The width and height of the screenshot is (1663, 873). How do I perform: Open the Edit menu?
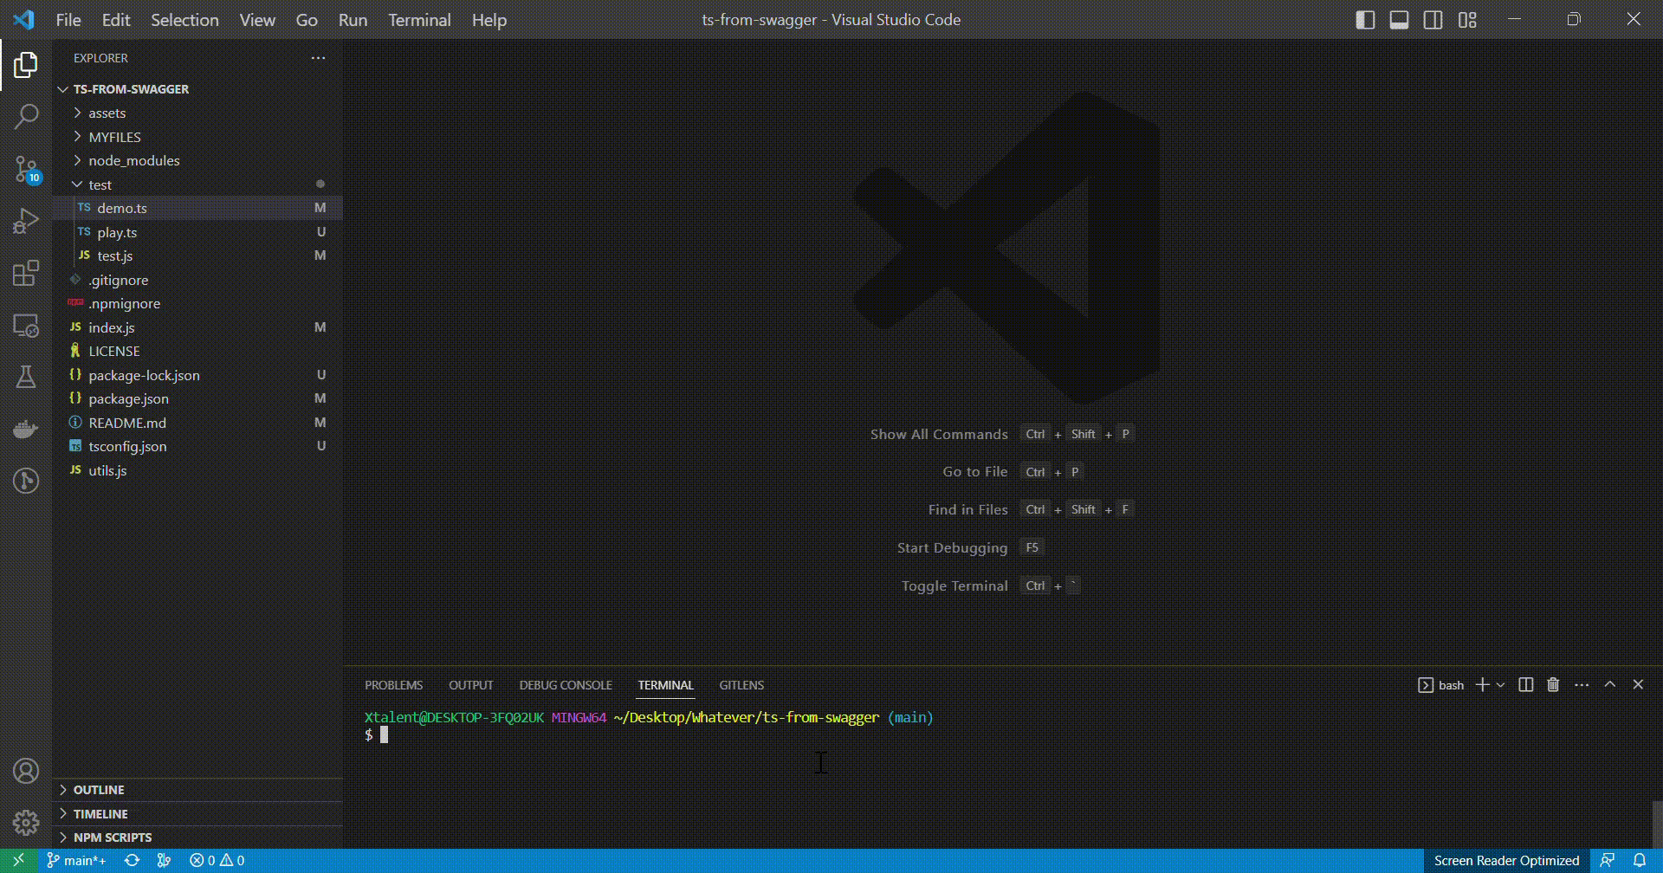tap(116, 20)
